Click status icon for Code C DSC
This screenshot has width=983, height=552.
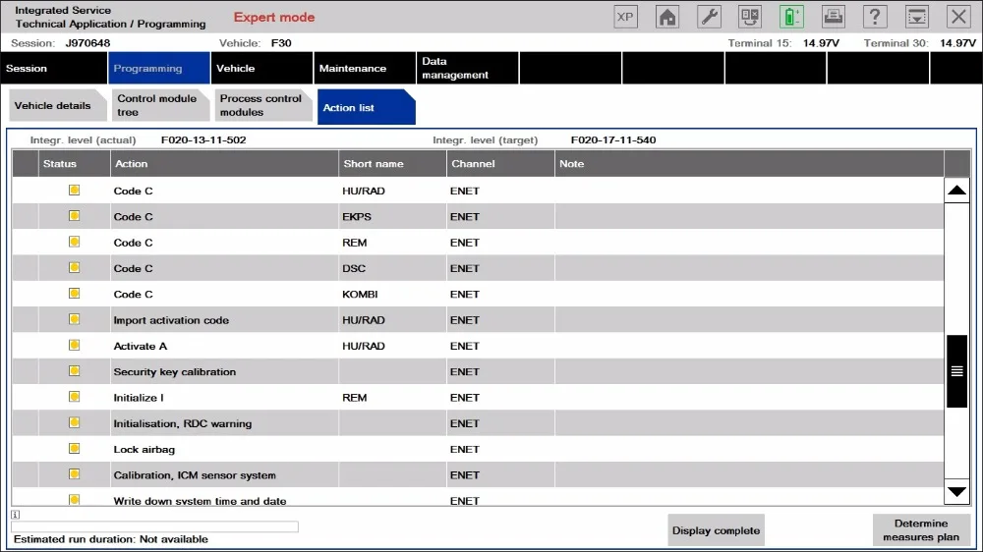pos(74,267)
